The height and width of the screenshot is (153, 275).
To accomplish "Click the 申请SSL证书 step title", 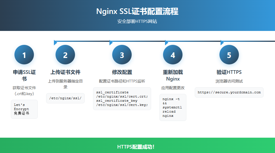I will [x=24, y=76].
